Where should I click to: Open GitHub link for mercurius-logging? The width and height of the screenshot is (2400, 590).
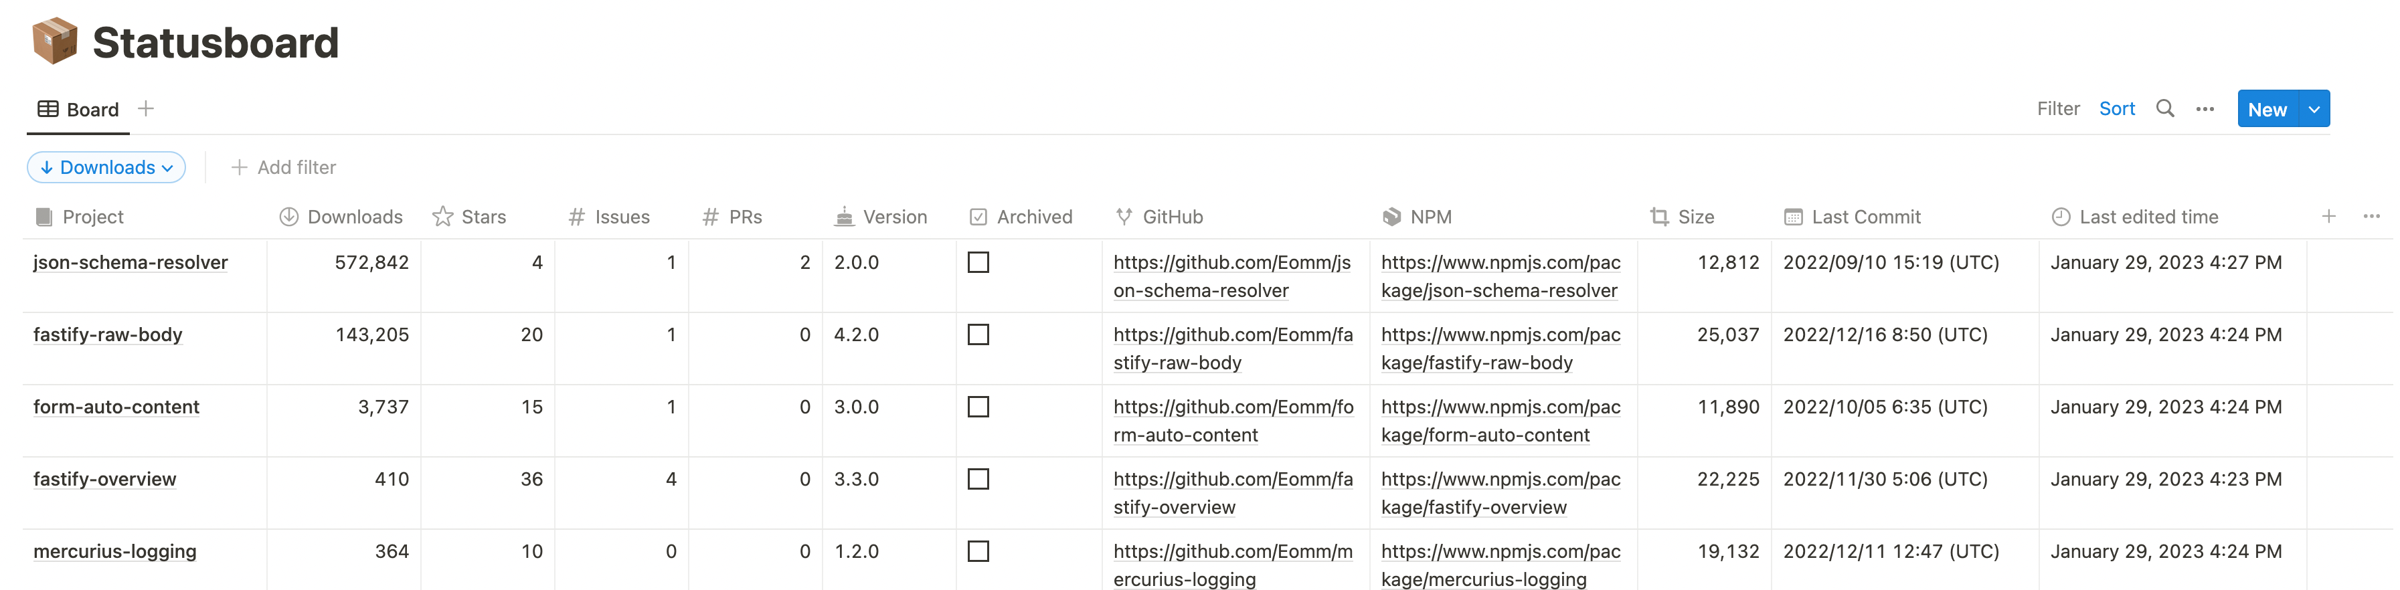tap(1233, 565)
